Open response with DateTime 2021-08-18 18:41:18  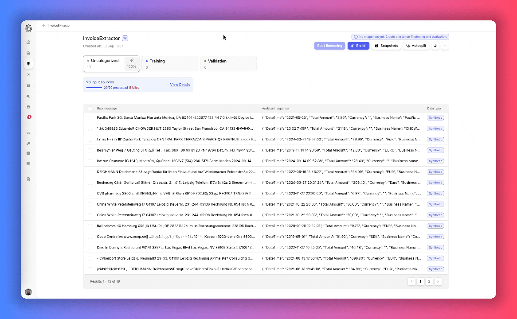click(341, 269)
